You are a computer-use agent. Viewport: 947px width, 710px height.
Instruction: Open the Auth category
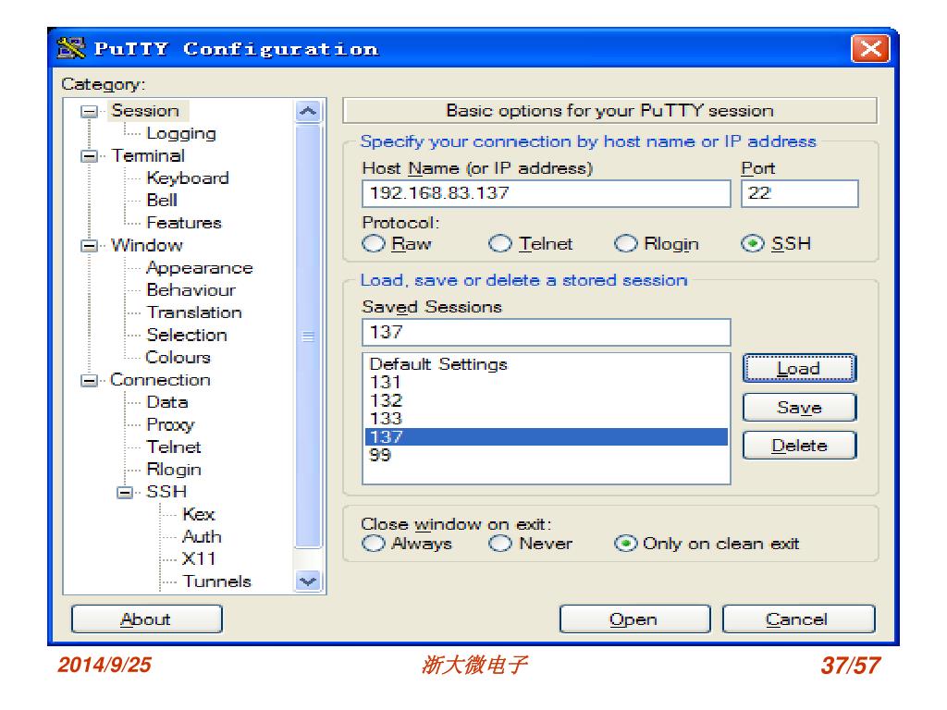[202, 536]
